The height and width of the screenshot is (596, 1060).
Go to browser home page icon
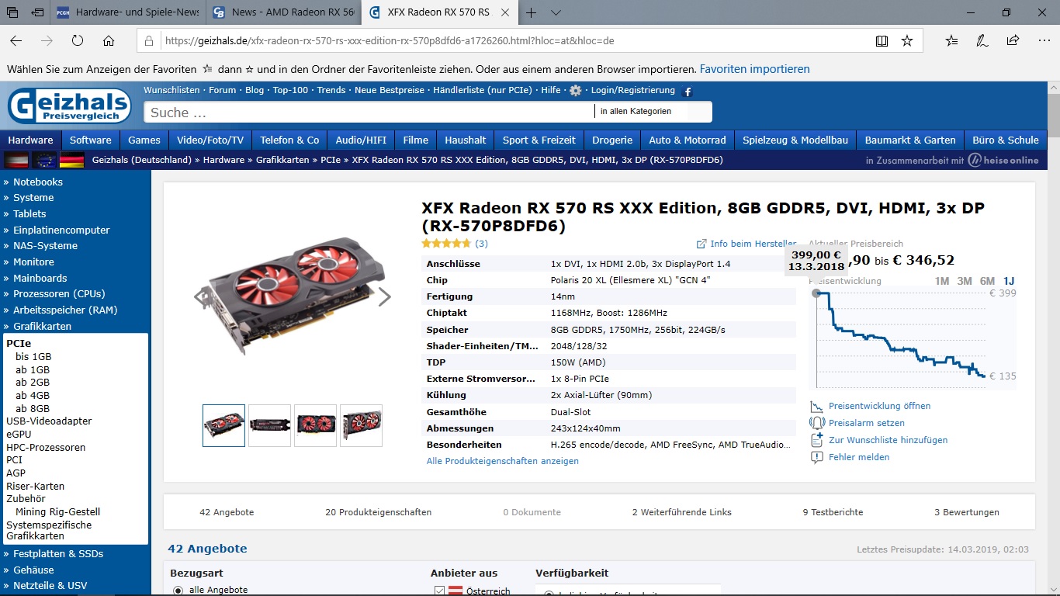point(109,40)
